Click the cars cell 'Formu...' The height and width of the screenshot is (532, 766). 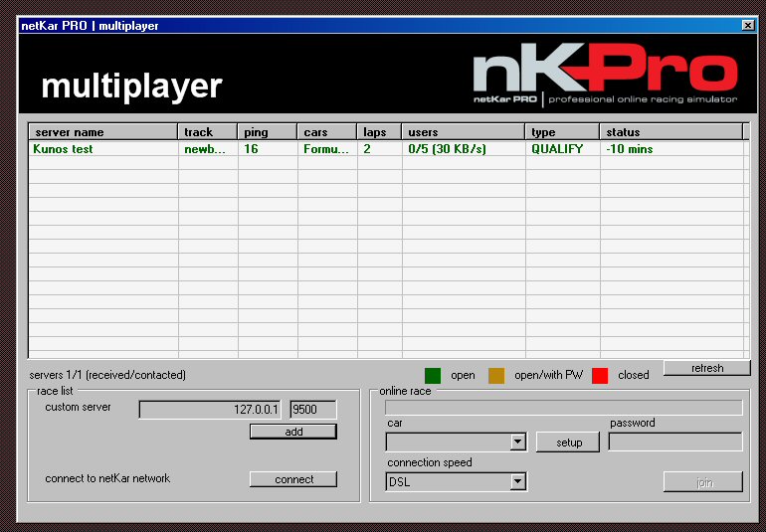[326, 149]
